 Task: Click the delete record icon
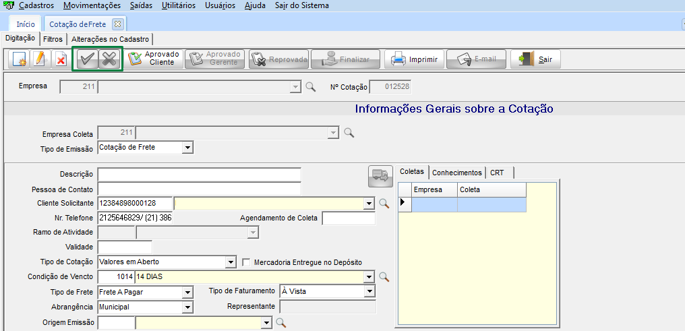60,59
